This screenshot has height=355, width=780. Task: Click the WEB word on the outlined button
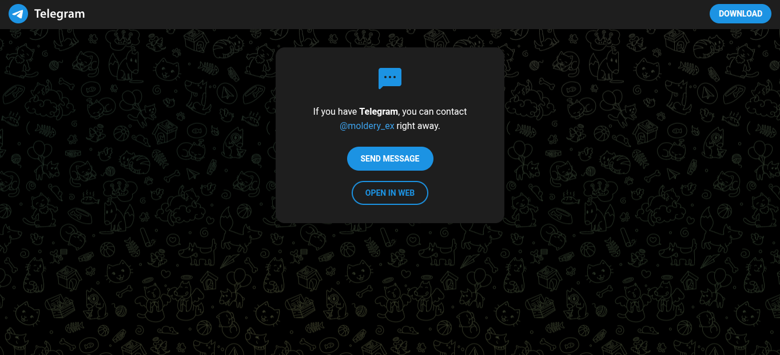406,193
